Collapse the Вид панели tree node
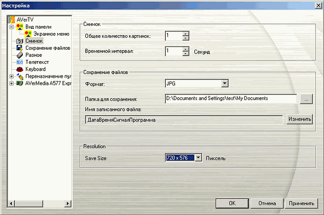The width and height of the screenshot is (324, 215). click(11, 27)
